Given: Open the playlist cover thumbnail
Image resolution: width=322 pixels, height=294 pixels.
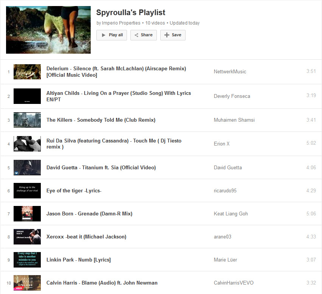Looking at the screenshot, I should point(48,30).
